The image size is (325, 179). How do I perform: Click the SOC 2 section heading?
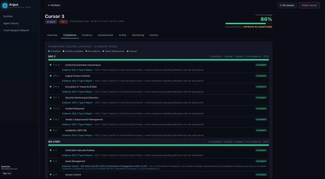click(52, 56)
